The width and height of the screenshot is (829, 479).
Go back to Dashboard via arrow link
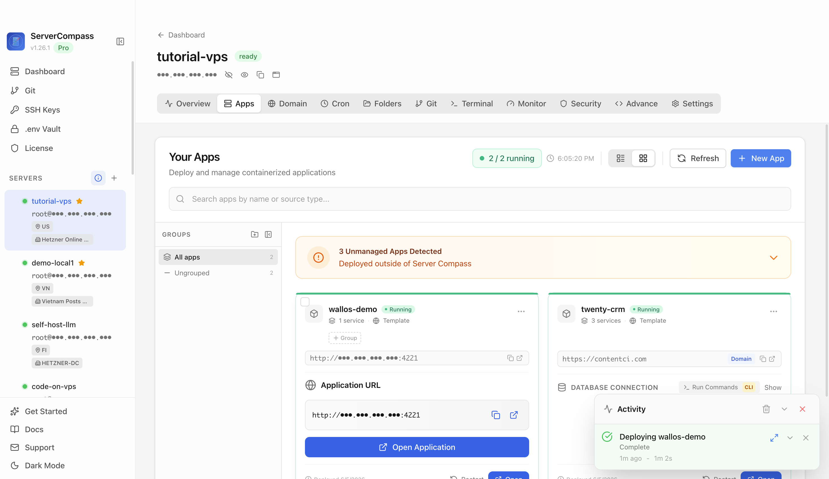point(181,35)
